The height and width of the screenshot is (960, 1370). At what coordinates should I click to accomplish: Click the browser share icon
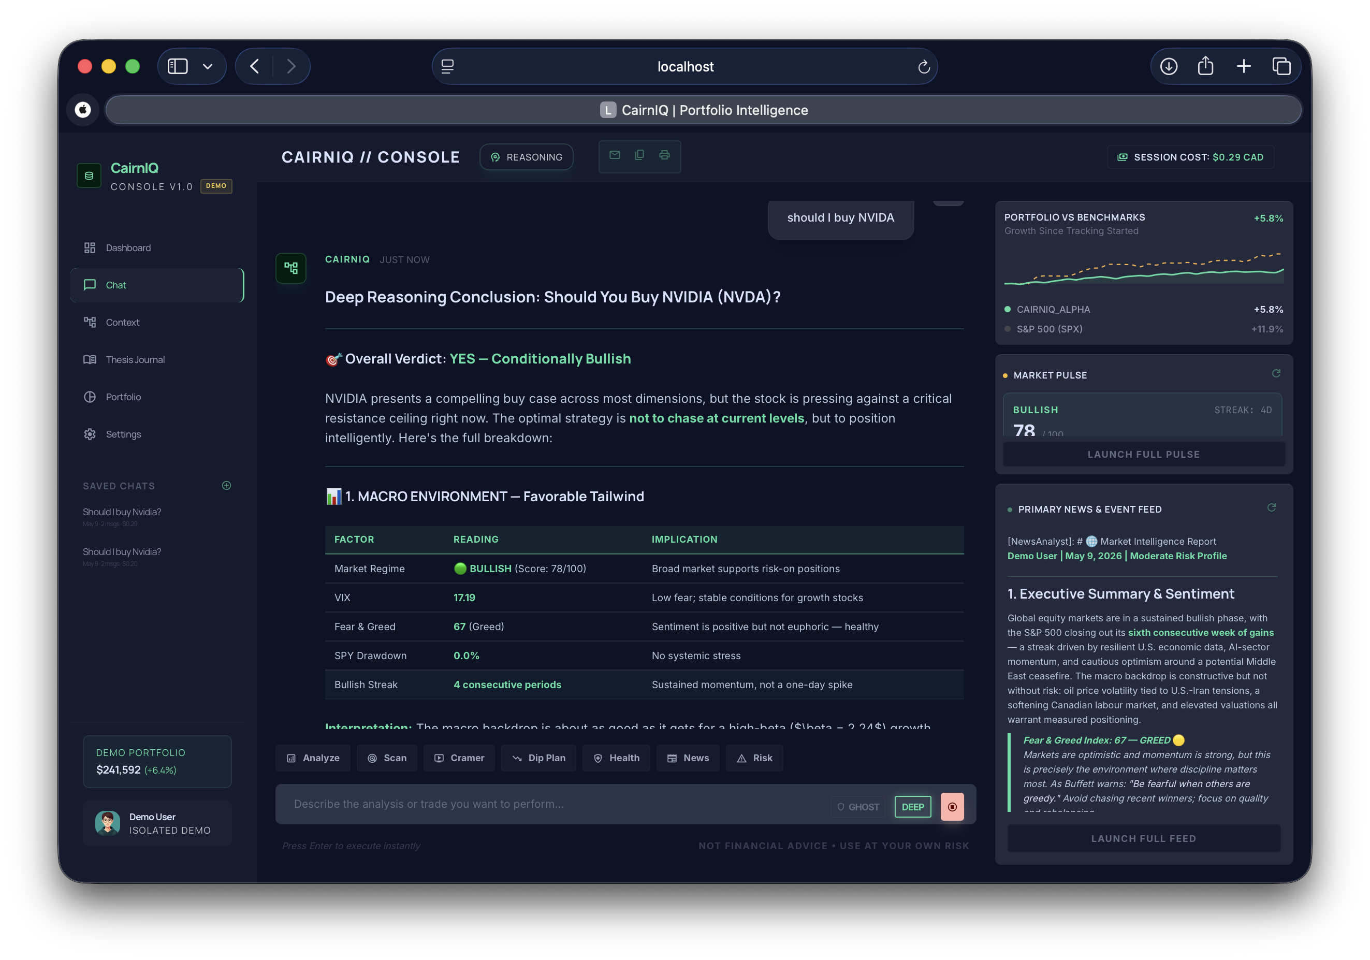1205,66
